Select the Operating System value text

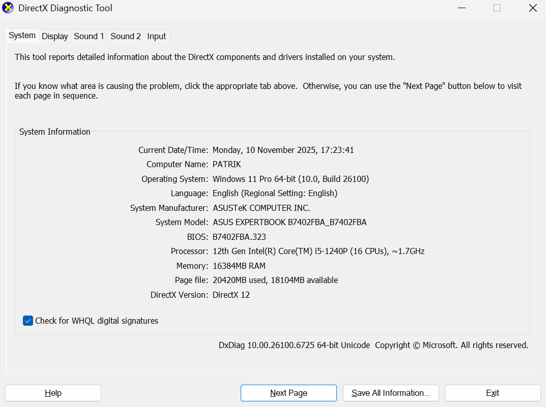click(291, 178)
